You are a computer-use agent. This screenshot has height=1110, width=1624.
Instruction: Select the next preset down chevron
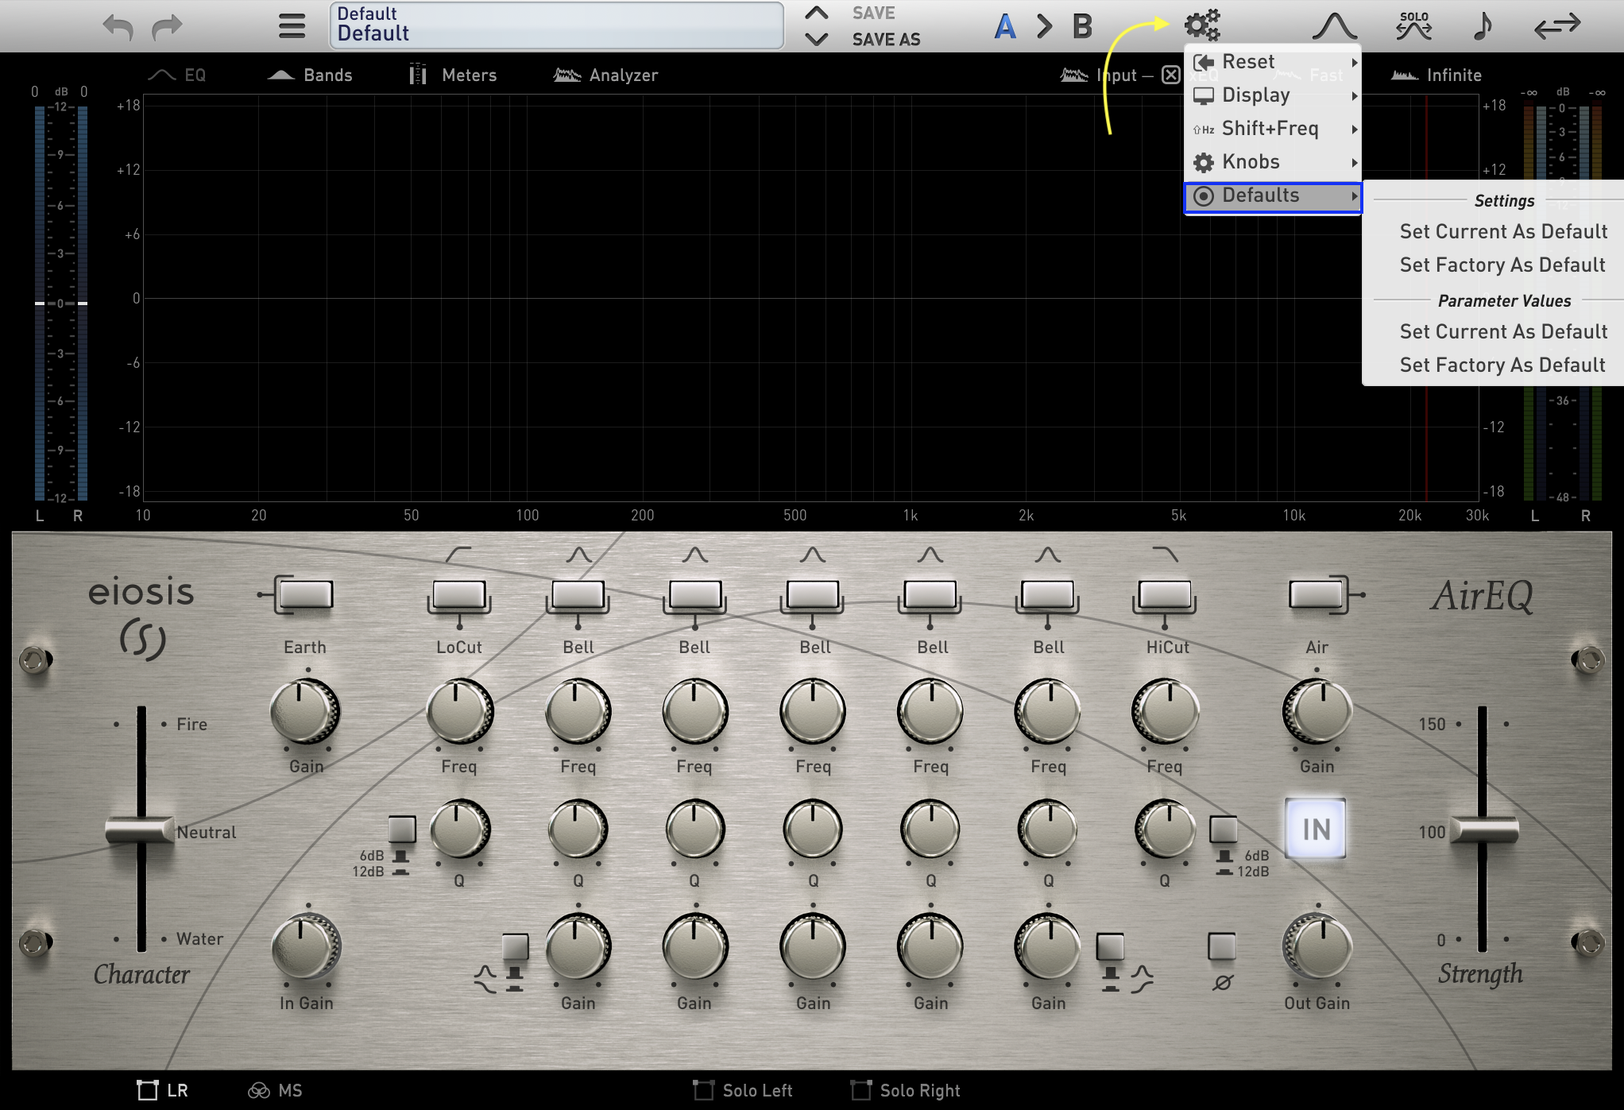coord(817,39)
